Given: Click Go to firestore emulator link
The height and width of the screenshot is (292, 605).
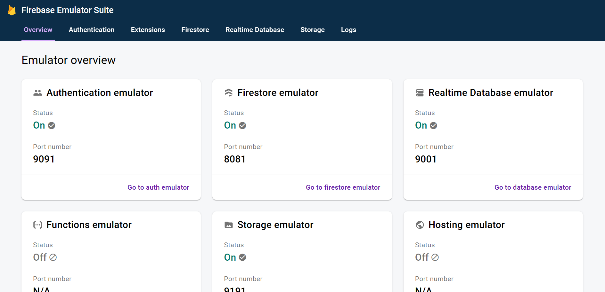Looking at the screenshot, I should (x=343, y=187).
